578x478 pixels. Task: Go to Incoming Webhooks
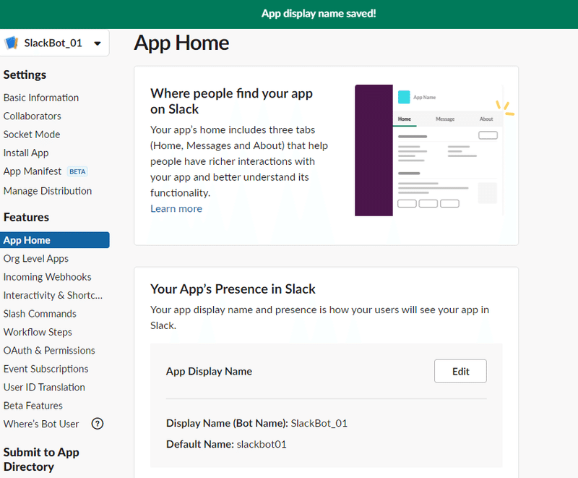point(47,277)
